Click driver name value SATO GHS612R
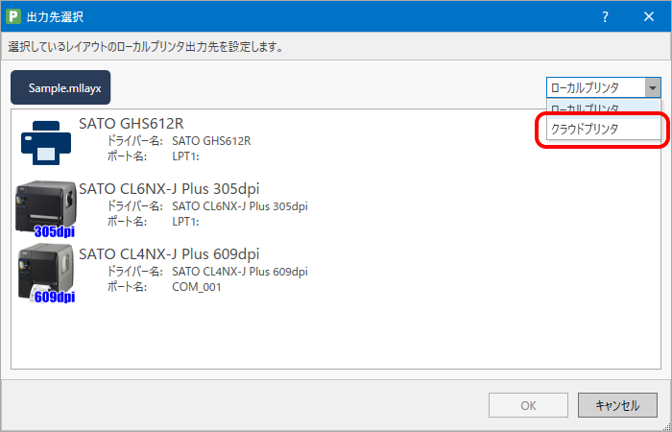This screenshot has width=672, height=432. 211,141
